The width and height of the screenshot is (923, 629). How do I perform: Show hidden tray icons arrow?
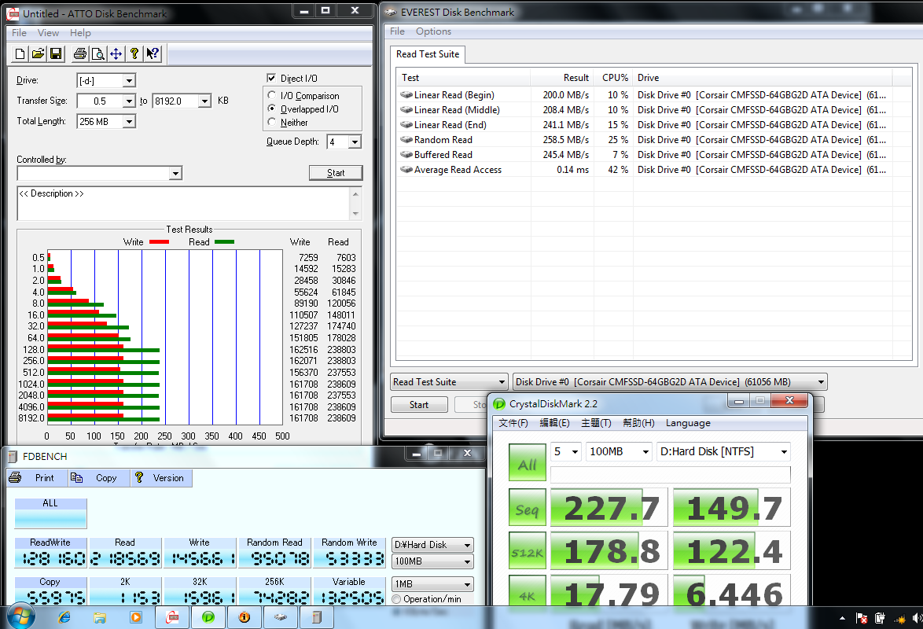coord(842,619)
